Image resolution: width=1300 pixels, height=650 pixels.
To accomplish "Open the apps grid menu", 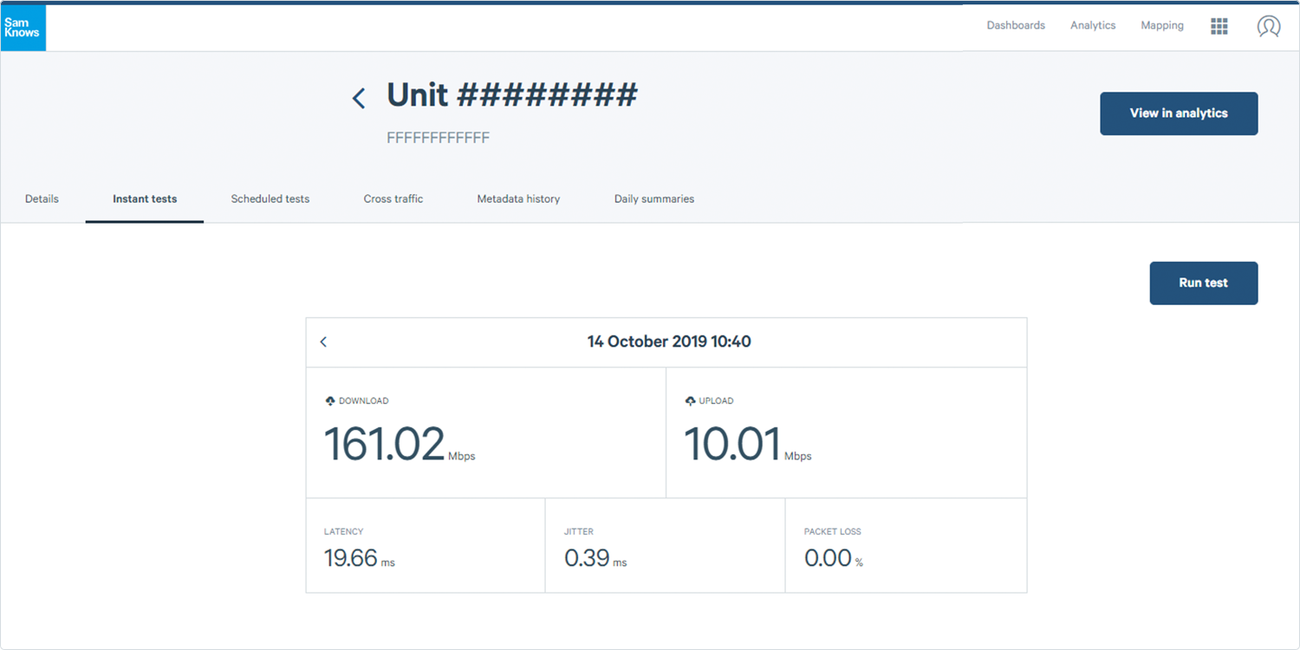I will [x=1219, y=27].
